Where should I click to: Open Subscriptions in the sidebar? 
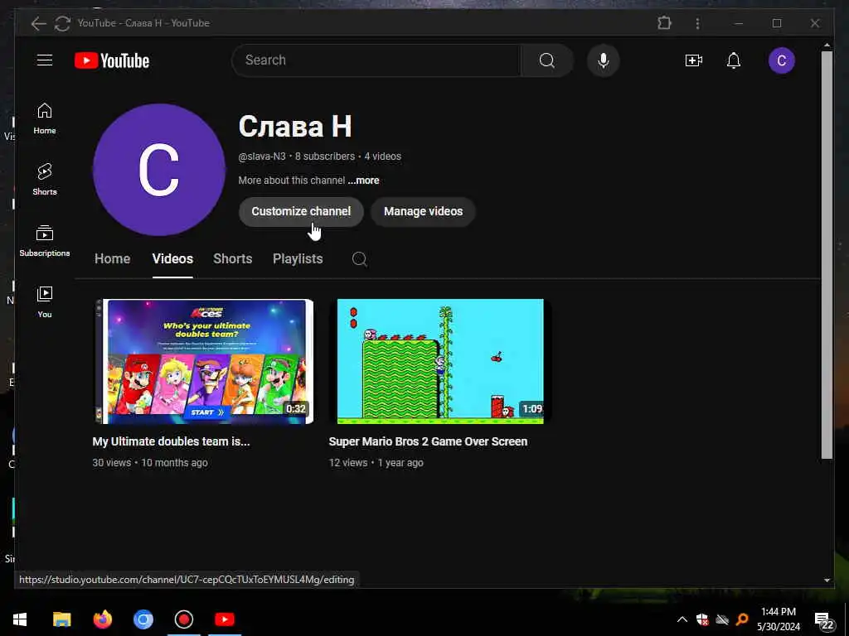coord(45,241)
